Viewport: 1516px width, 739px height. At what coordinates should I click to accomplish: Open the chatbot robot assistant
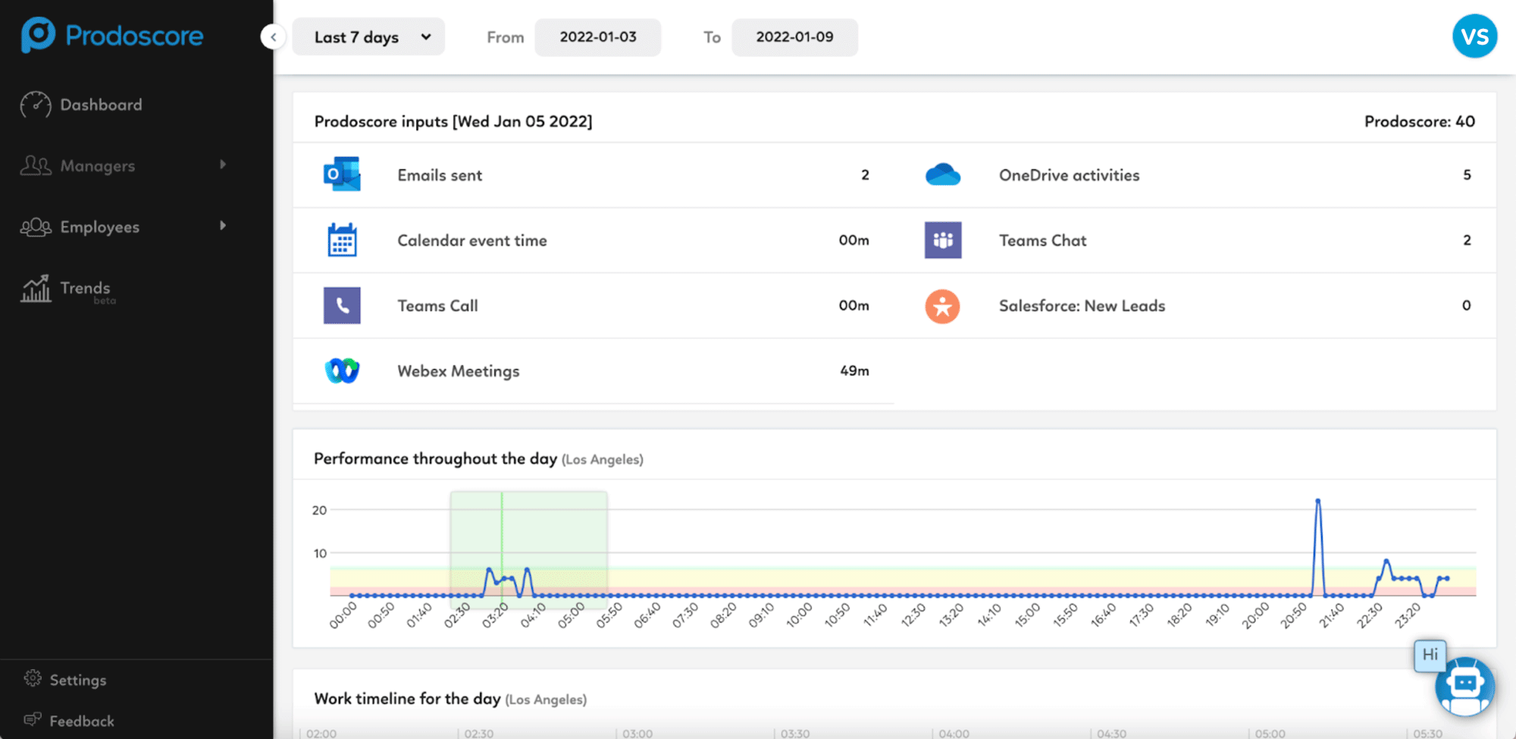pyautogui.click(x=1464, y=685)
